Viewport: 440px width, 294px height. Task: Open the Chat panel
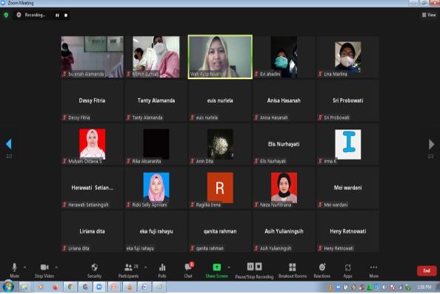(x=188, y=270)
